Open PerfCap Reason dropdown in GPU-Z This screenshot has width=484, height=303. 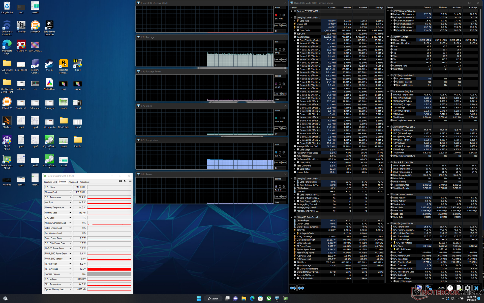pyautogui.click(x=70, y=274)
